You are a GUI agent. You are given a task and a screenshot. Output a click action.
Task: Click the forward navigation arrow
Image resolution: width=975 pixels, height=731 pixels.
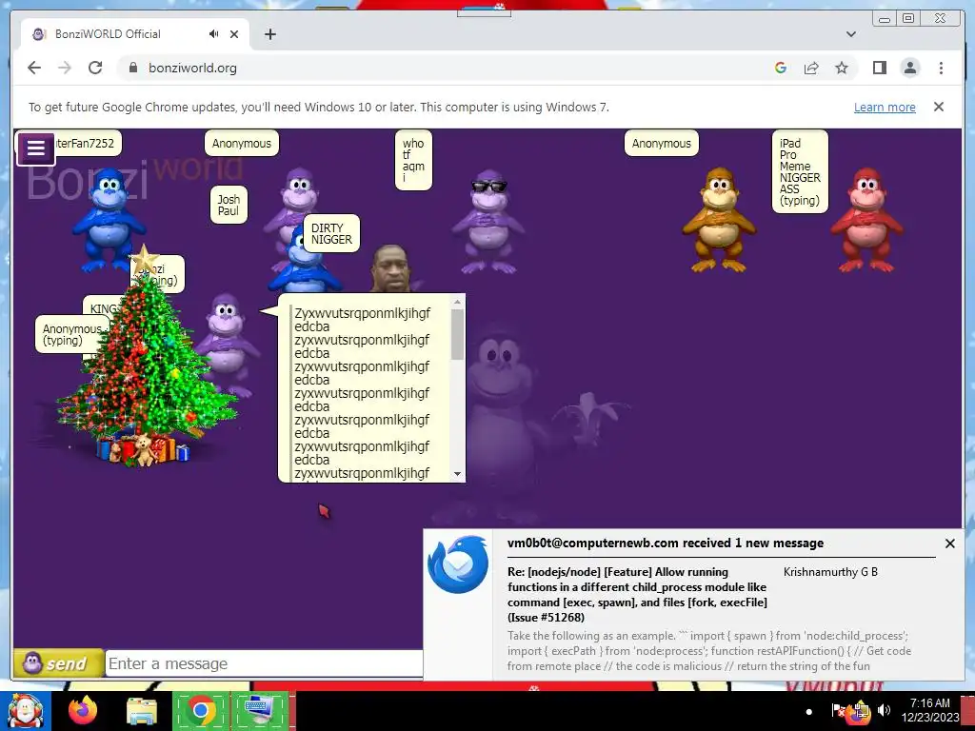[x=65, y=68]
